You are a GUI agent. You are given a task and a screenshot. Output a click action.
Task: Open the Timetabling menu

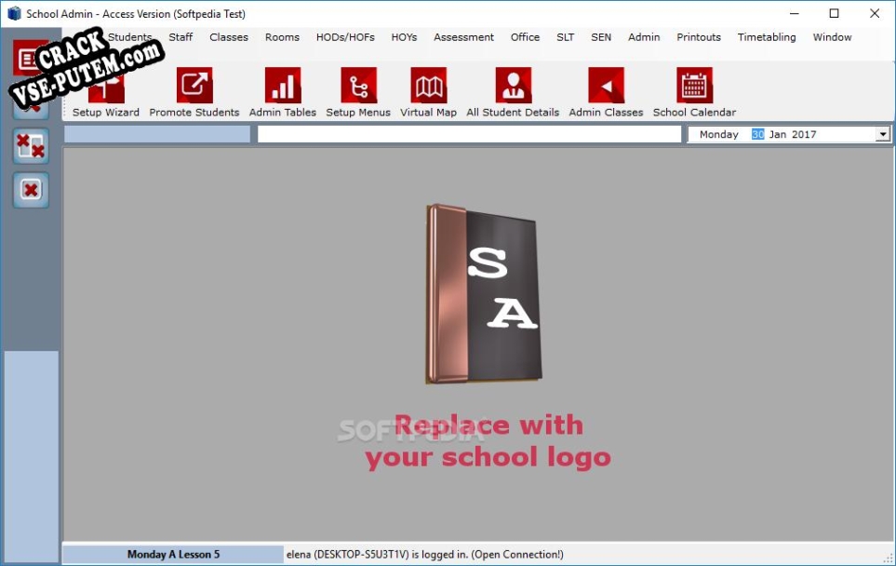[767, 37]
